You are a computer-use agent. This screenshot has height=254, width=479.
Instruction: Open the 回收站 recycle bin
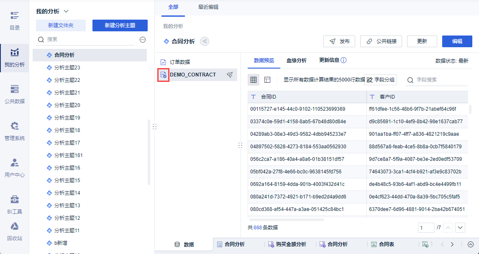[x=15, y=232]
